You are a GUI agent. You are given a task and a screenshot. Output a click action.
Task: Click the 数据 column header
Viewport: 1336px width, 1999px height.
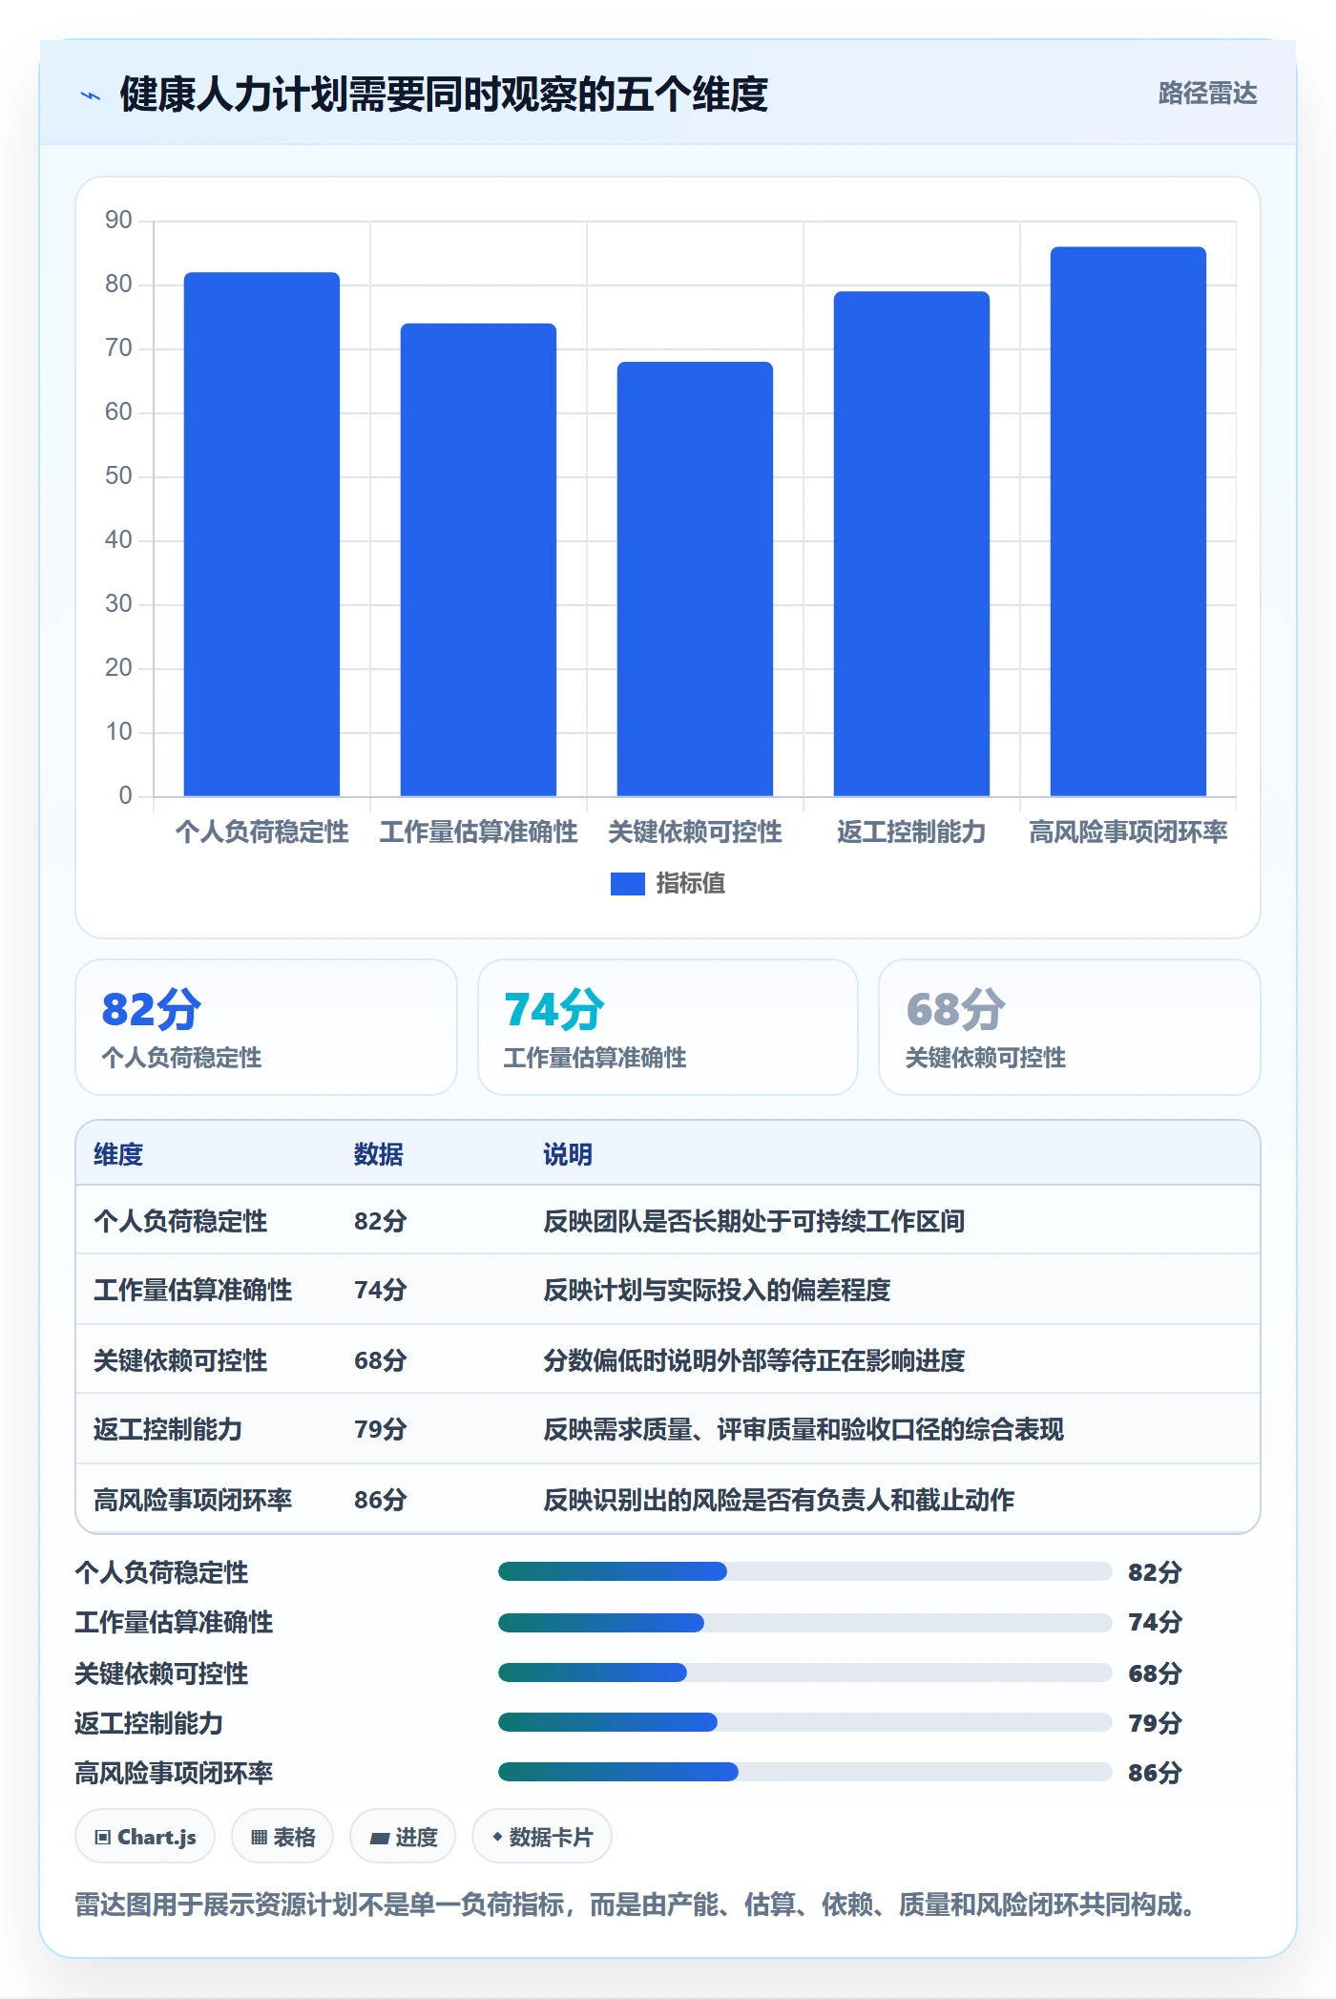tap(379, 1154)
